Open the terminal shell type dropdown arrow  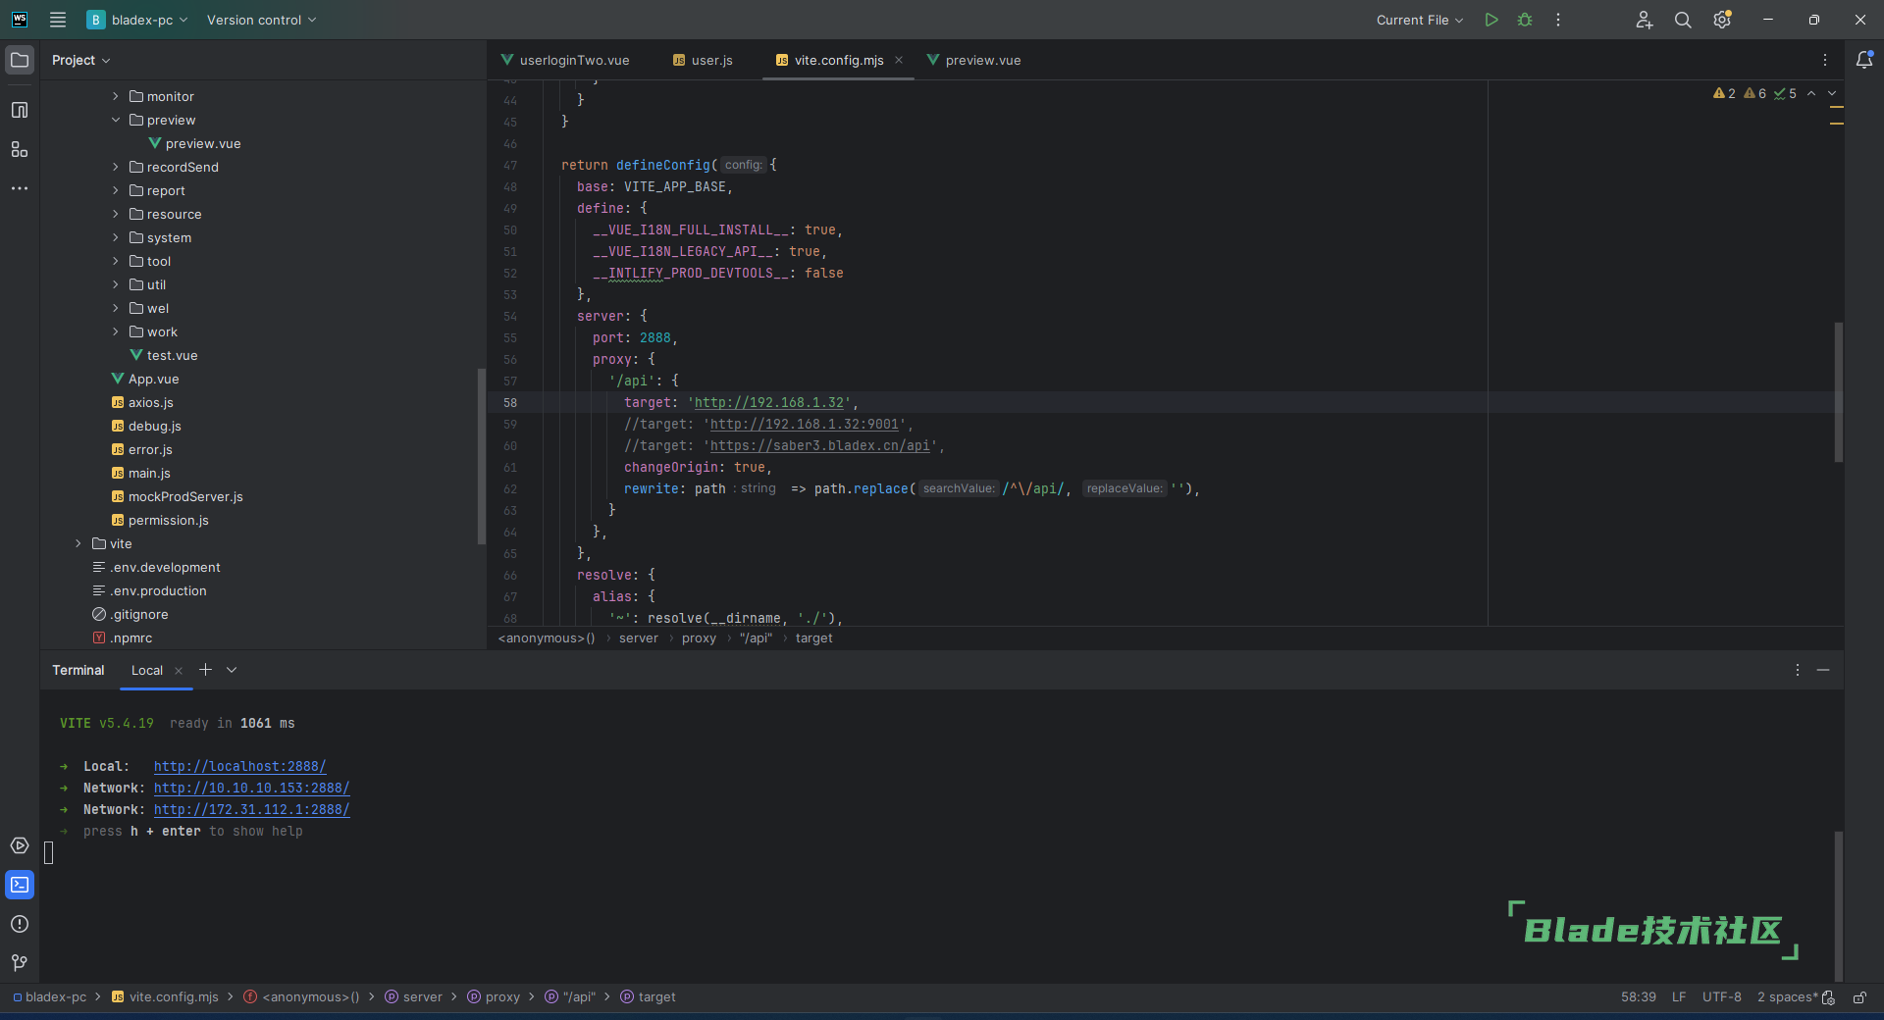(x=232, y=670)
